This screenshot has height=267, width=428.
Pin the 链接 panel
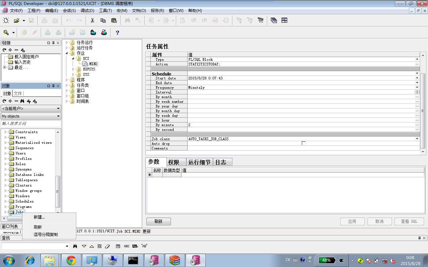tap(53, 43)
